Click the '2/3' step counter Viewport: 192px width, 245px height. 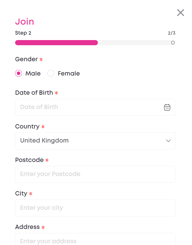click(x=171, y=33)
